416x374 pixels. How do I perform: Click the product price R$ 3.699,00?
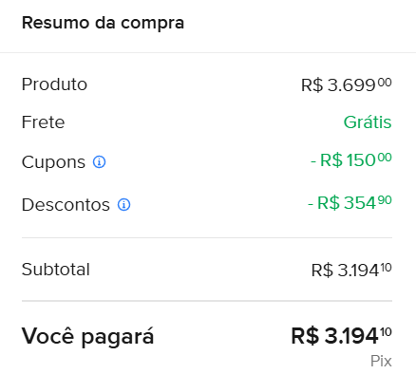347,84
